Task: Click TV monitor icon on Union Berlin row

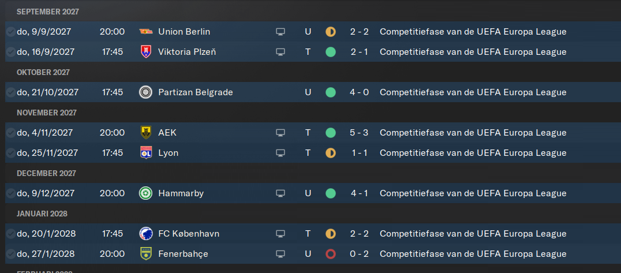Action: pyautogui.click(x=280, y=32)
